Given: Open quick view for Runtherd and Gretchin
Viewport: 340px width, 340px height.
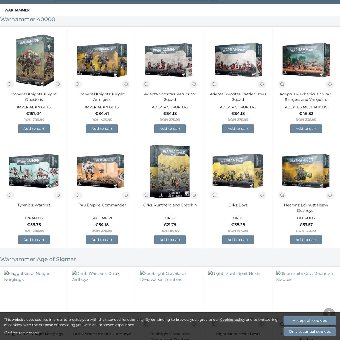Looking at the screenshot, I should [x=146, y=195].
